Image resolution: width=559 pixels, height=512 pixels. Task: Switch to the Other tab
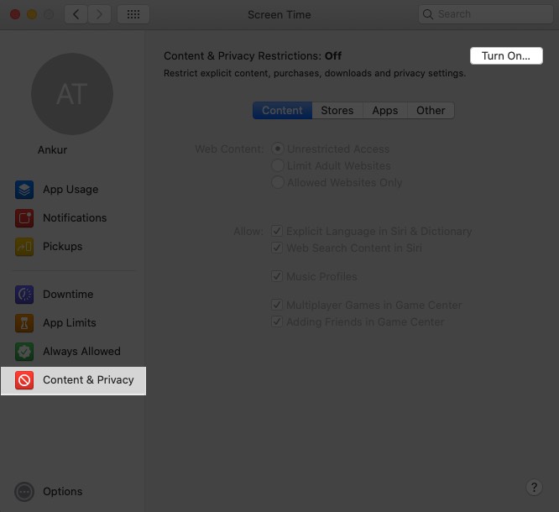click(431, 111)
